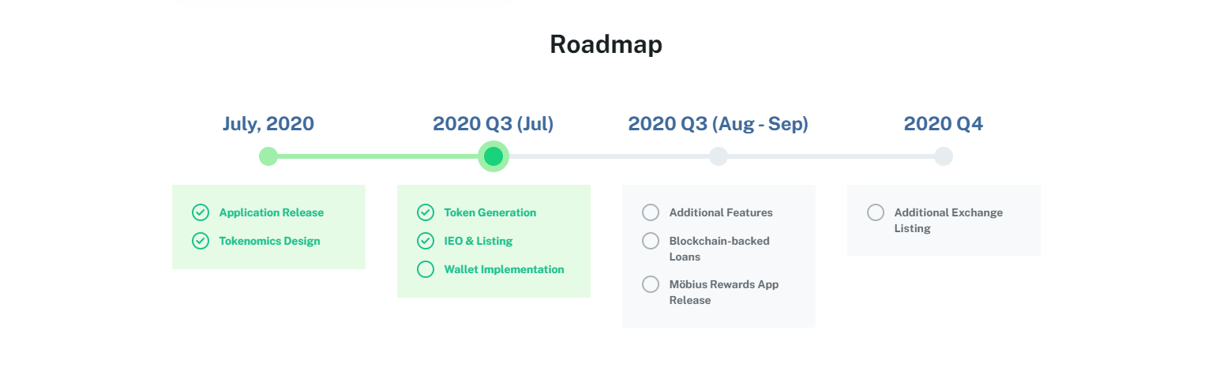Select the Additional Features circle
The width and height of the screenshot is (1216, 379).
point(651,212)
